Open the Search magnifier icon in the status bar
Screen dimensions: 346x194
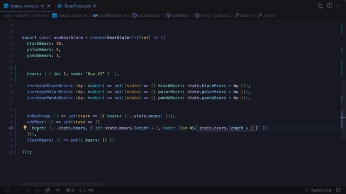click(x=17, y=190)
